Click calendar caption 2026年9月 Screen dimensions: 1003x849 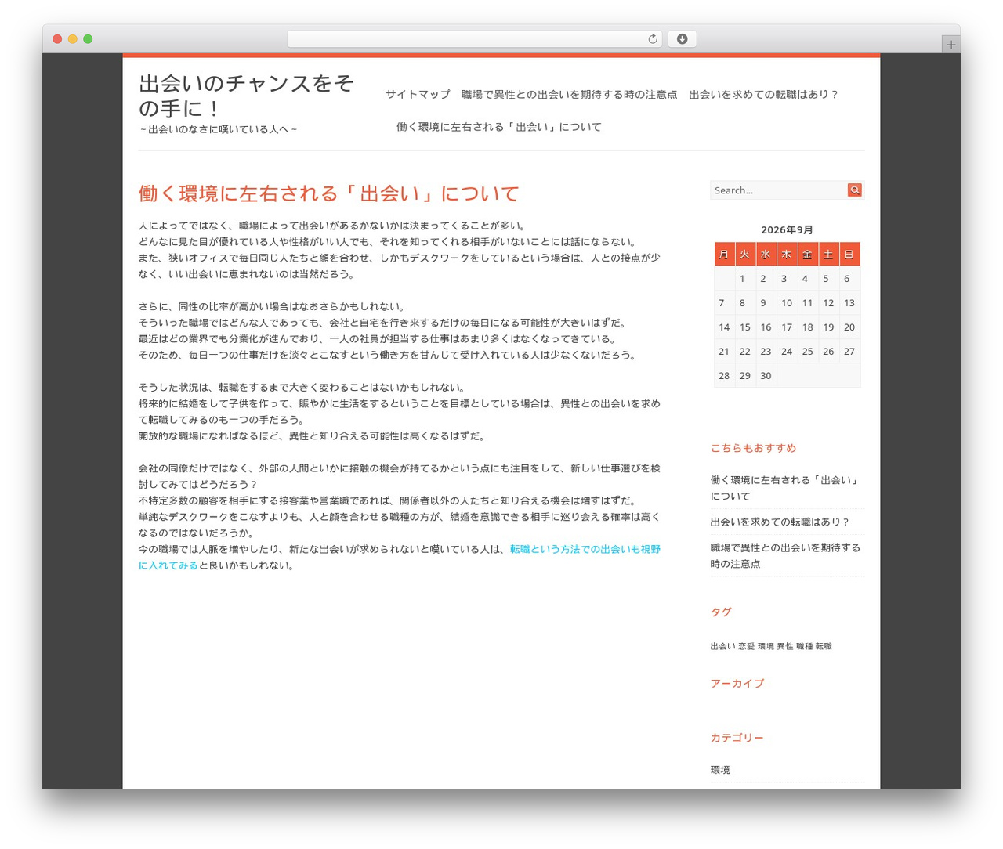coord(787,229)
